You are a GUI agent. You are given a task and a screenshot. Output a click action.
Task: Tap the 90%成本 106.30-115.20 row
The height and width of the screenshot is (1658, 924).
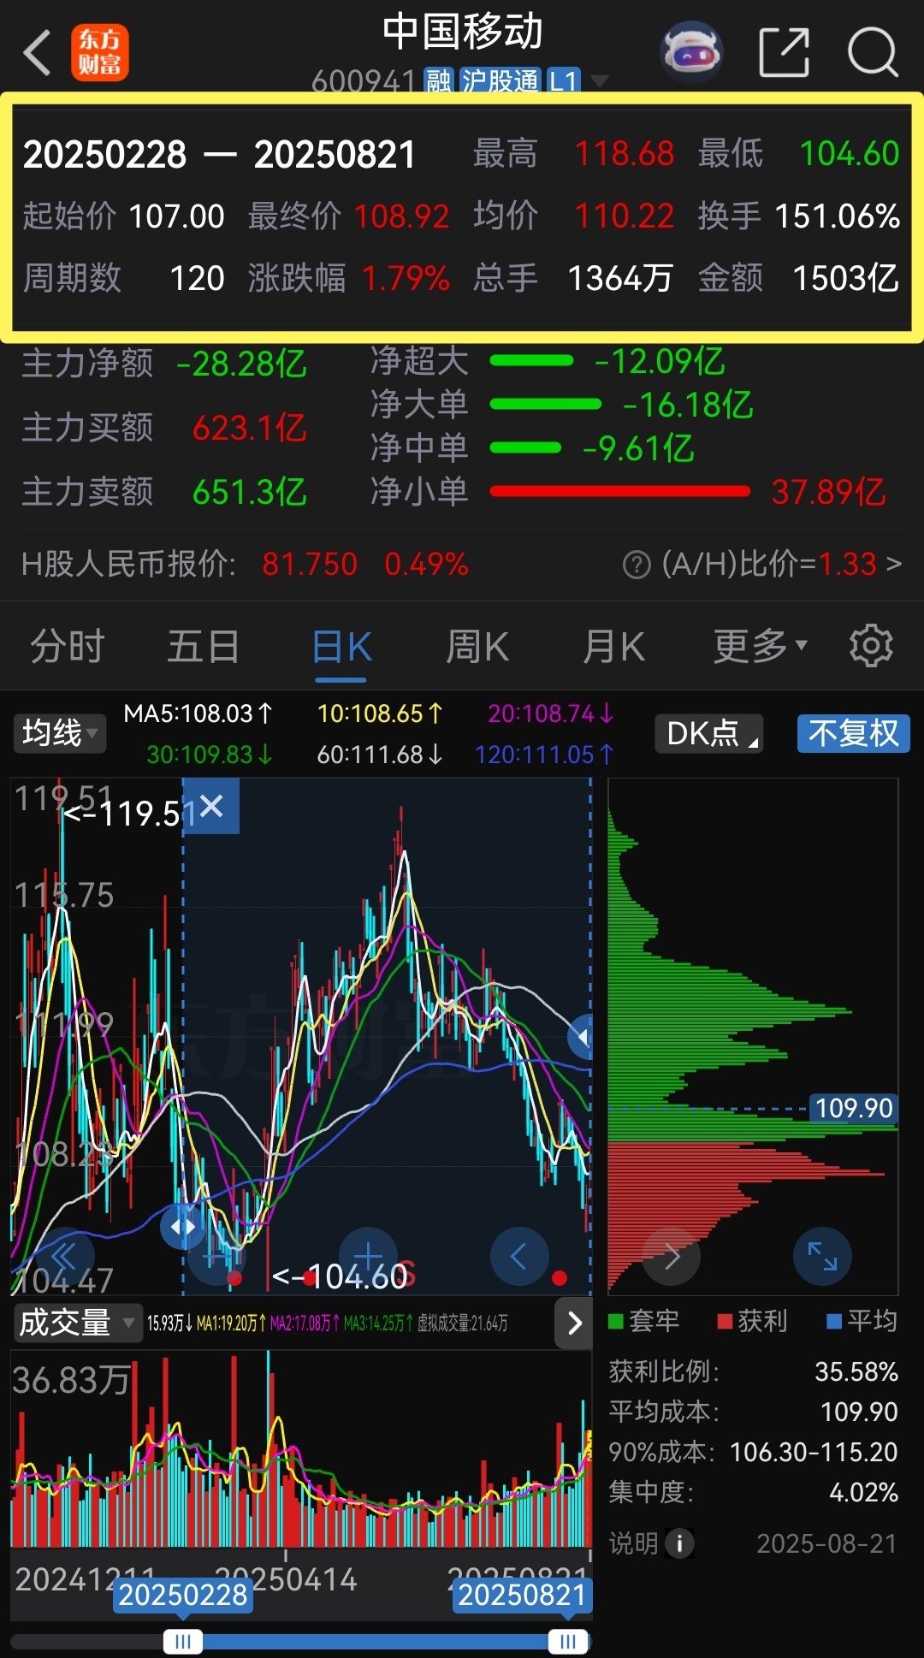pyautogui.click(x=753, y=1452)
